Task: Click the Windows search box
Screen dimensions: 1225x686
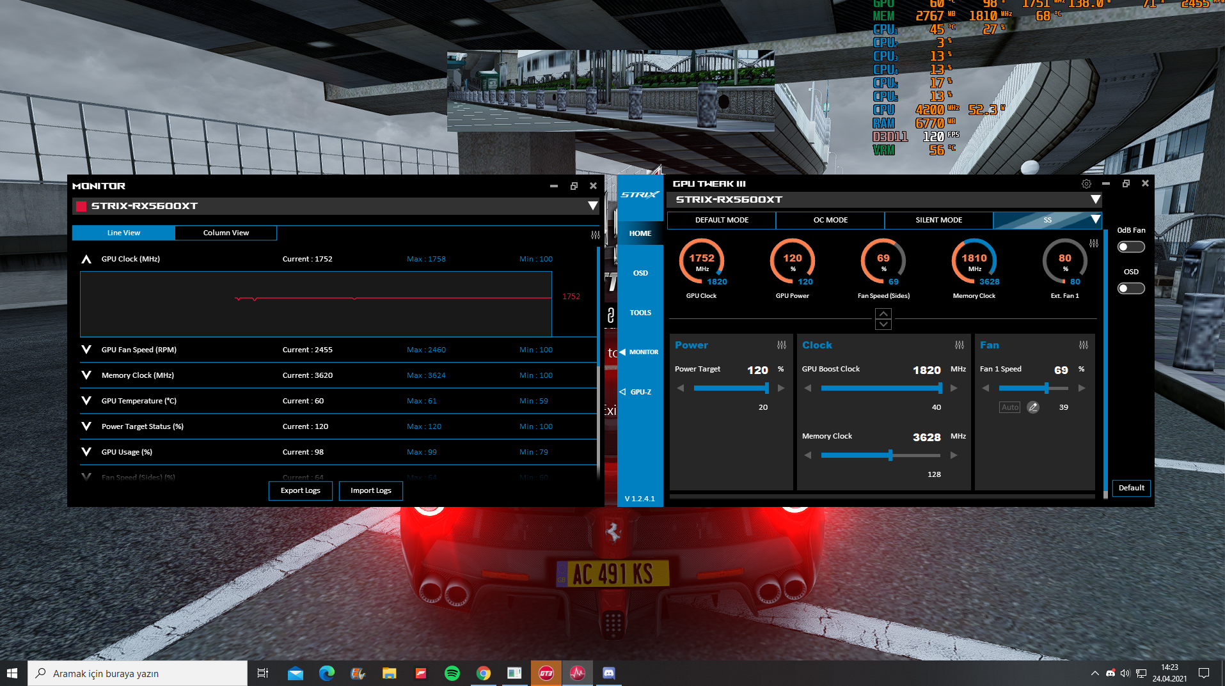Action: (x=138, y=673)
